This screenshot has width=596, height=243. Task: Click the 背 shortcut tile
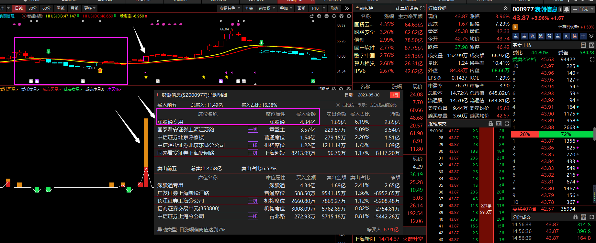(x=549, y=36)
